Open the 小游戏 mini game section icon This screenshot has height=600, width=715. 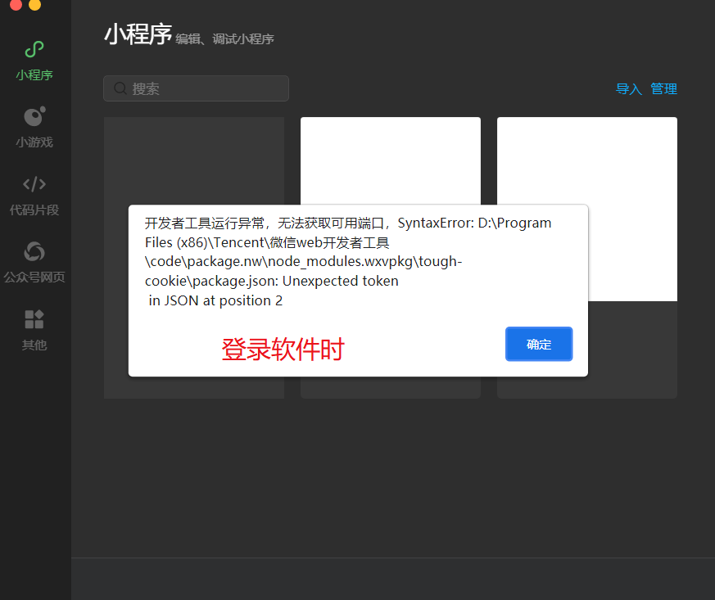pyautogui.click(x=34, y=116)
